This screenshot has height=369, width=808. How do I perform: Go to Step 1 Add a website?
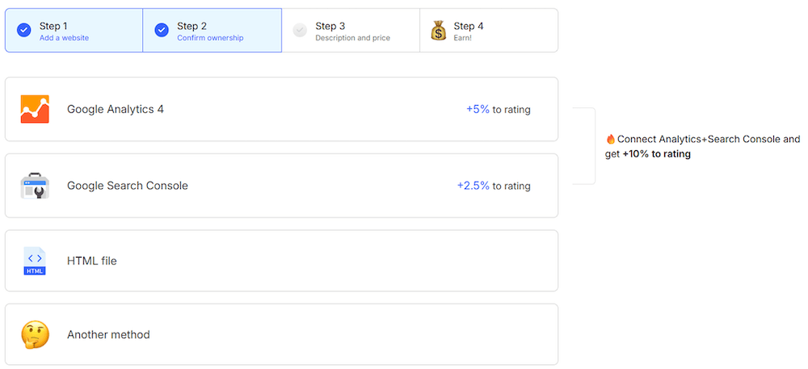click(x=74, y=31)
